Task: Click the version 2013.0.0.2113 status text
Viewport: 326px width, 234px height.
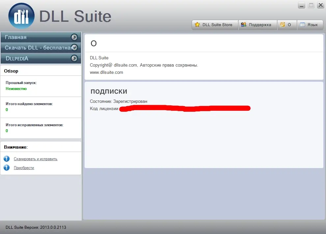Action: coord(36,227)
